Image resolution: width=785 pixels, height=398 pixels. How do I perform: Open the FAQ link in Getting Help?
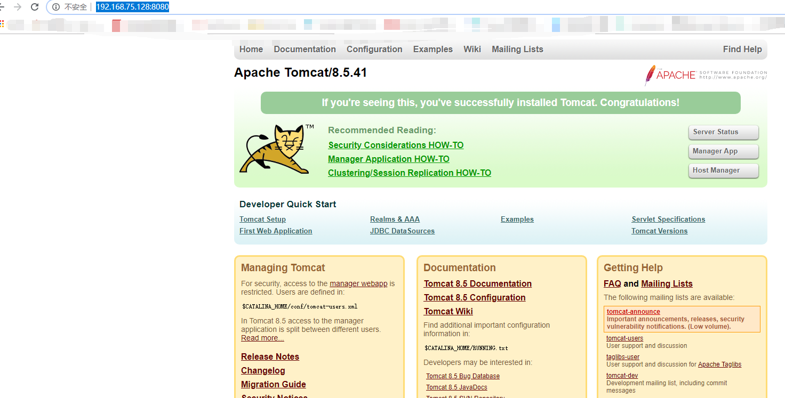(x=612, y=283)
